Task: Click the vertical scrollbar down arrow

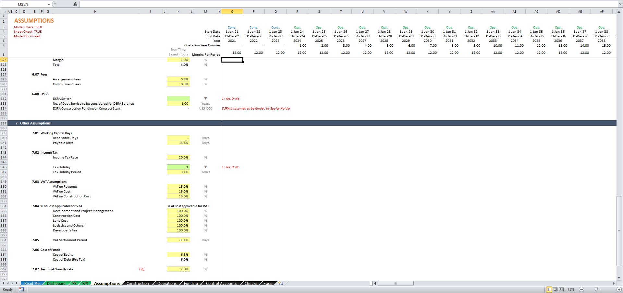Action: click(x=619, y=278)
